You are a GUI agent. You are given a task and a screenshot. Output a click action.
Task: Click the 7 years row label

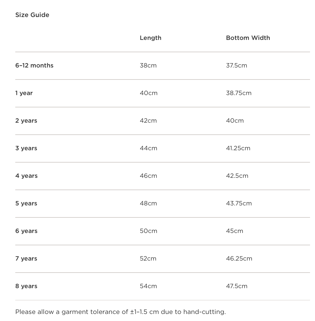click(x=26, y=259)
